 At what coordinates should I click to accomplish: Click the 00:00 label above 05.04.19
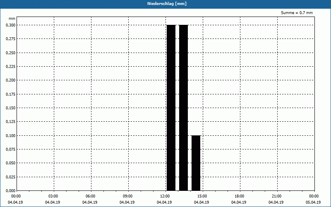click(x=314, y=196)
